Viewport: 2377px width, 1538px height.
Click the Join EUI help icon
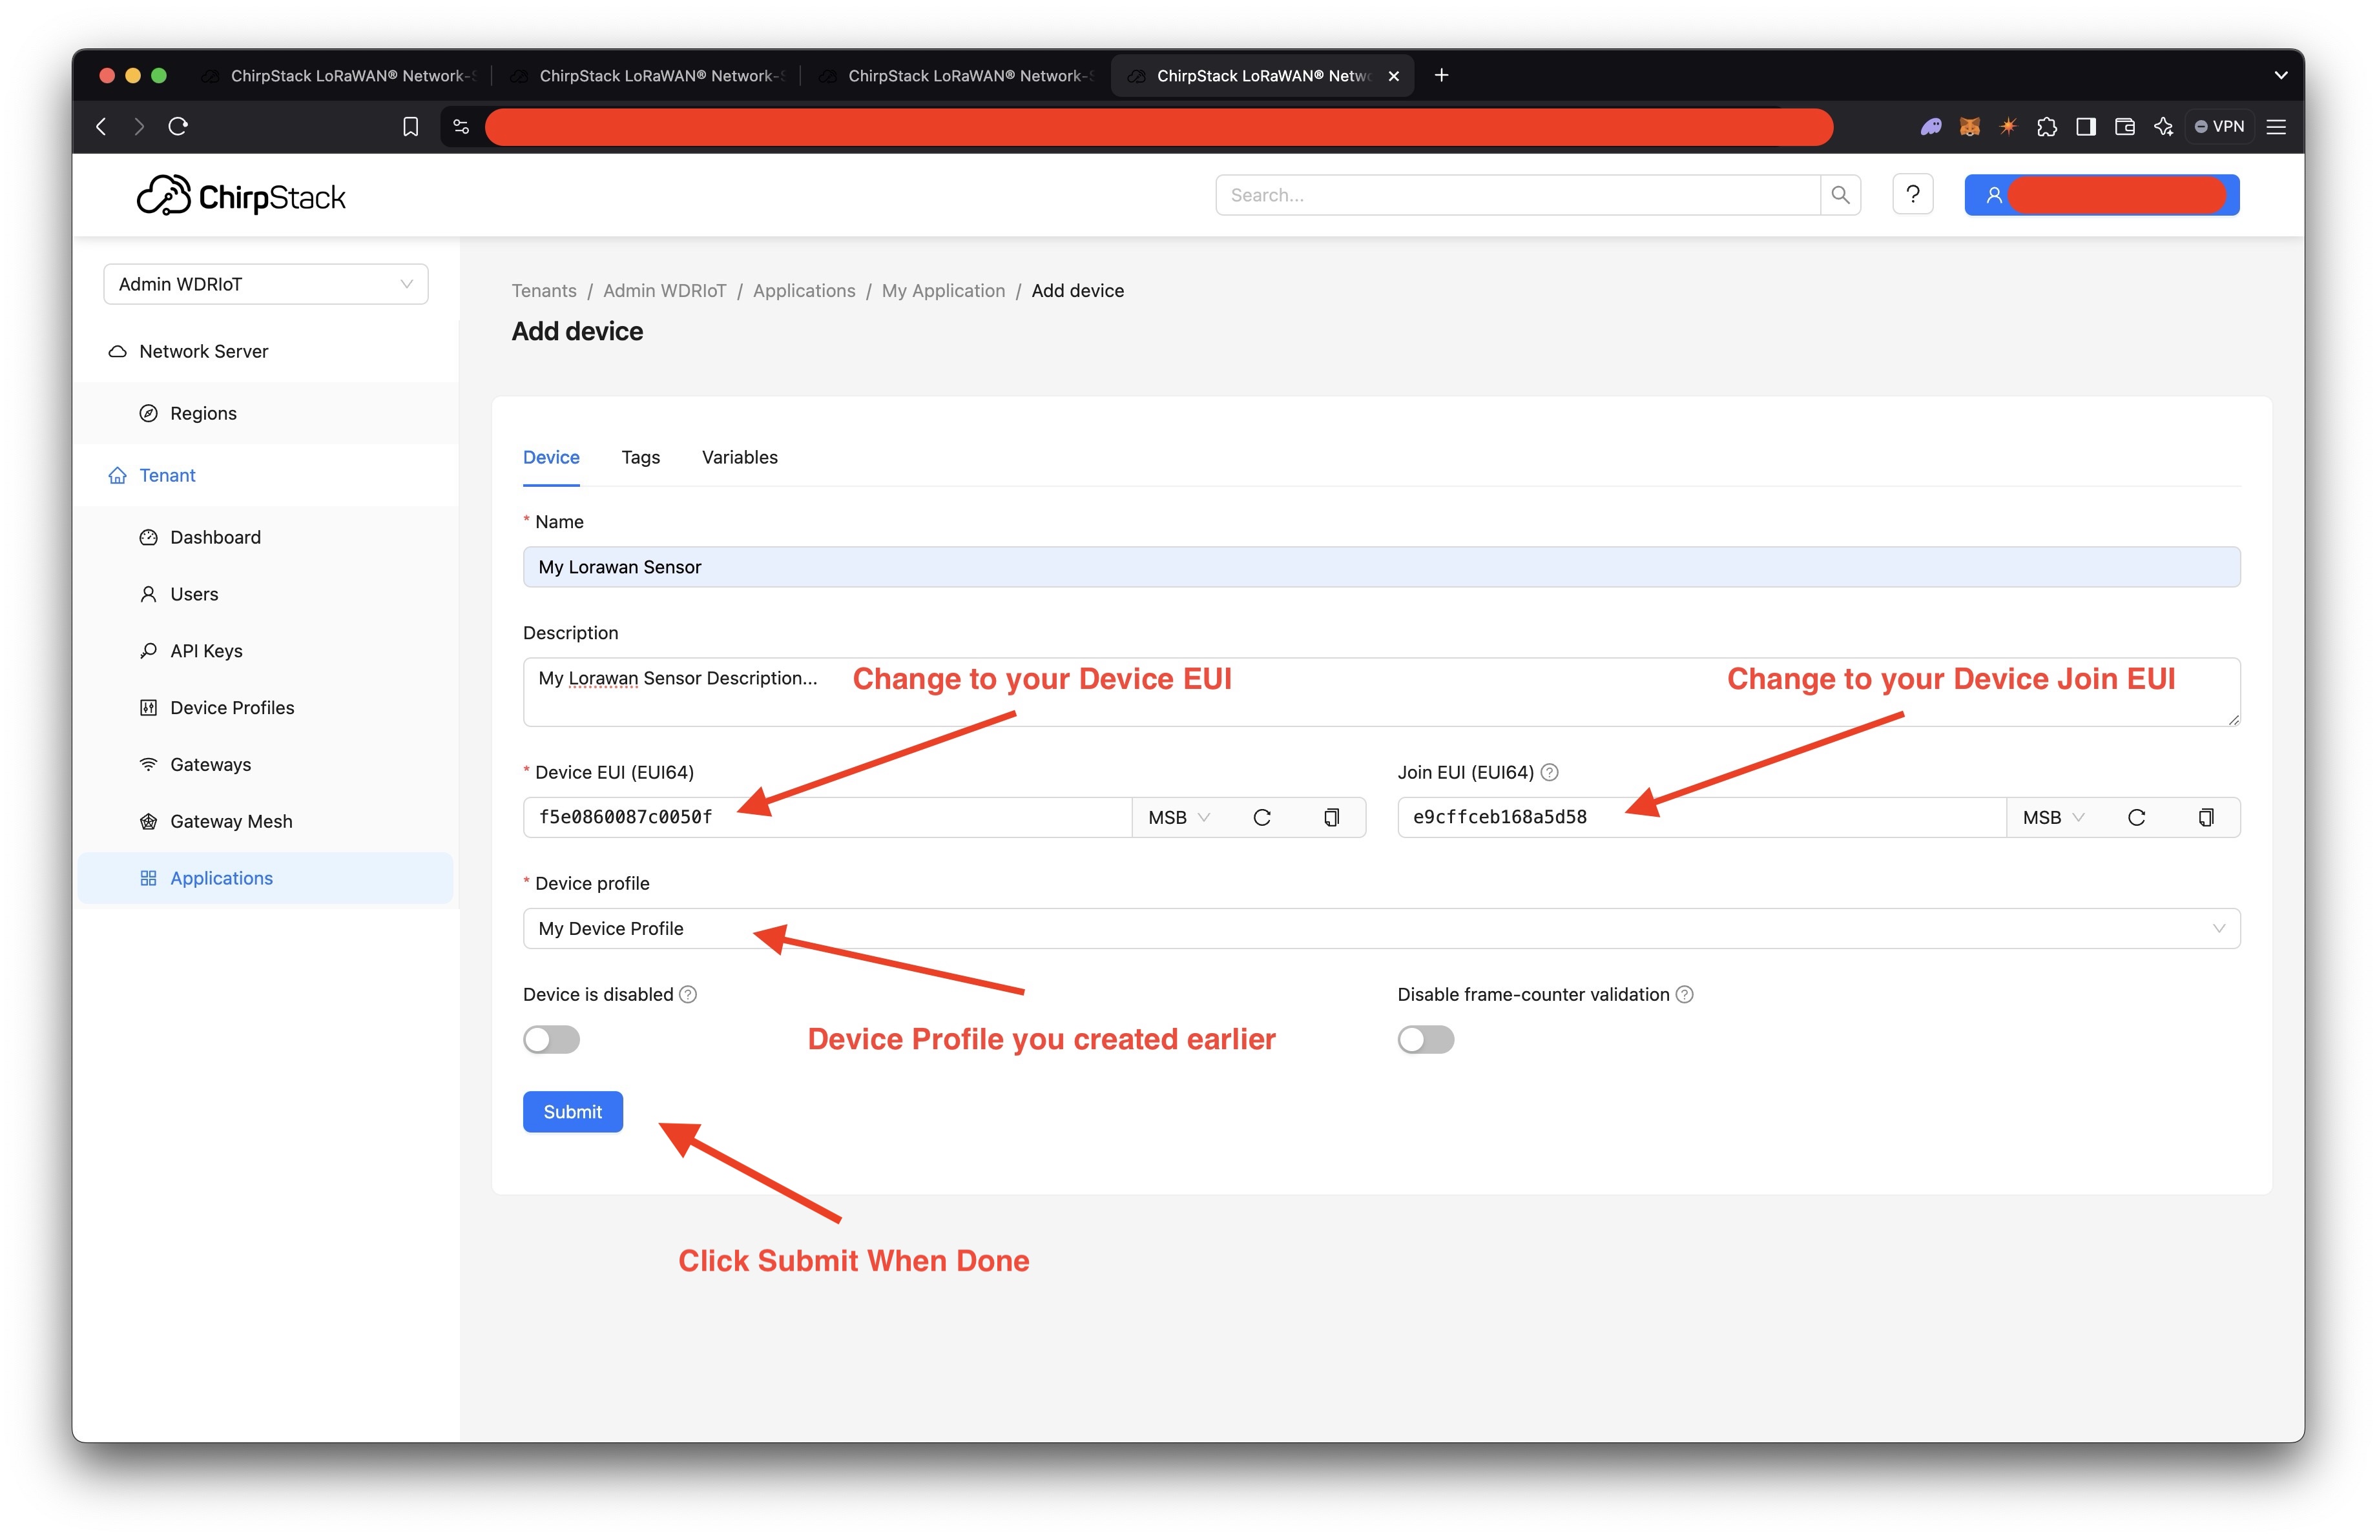pos(1549,772)
